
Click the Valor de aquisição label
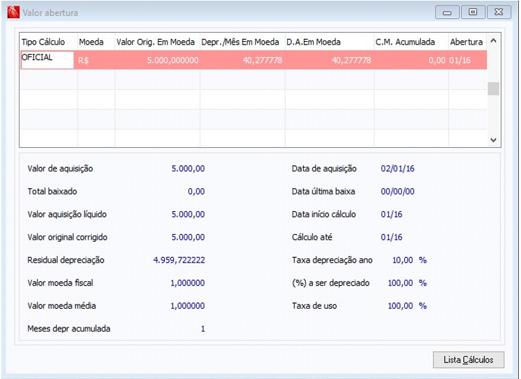(x=60, y=169)
